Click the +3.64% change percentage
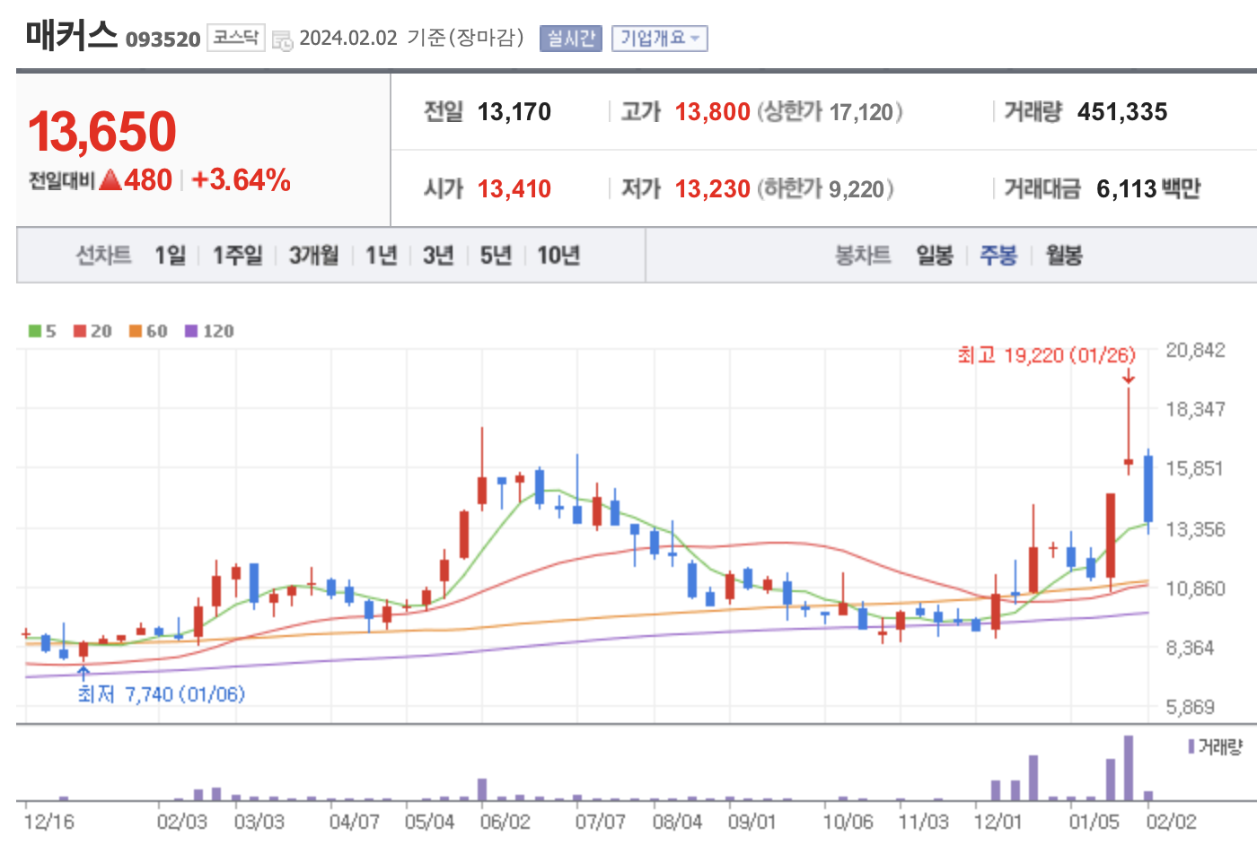 click(242, 180)
